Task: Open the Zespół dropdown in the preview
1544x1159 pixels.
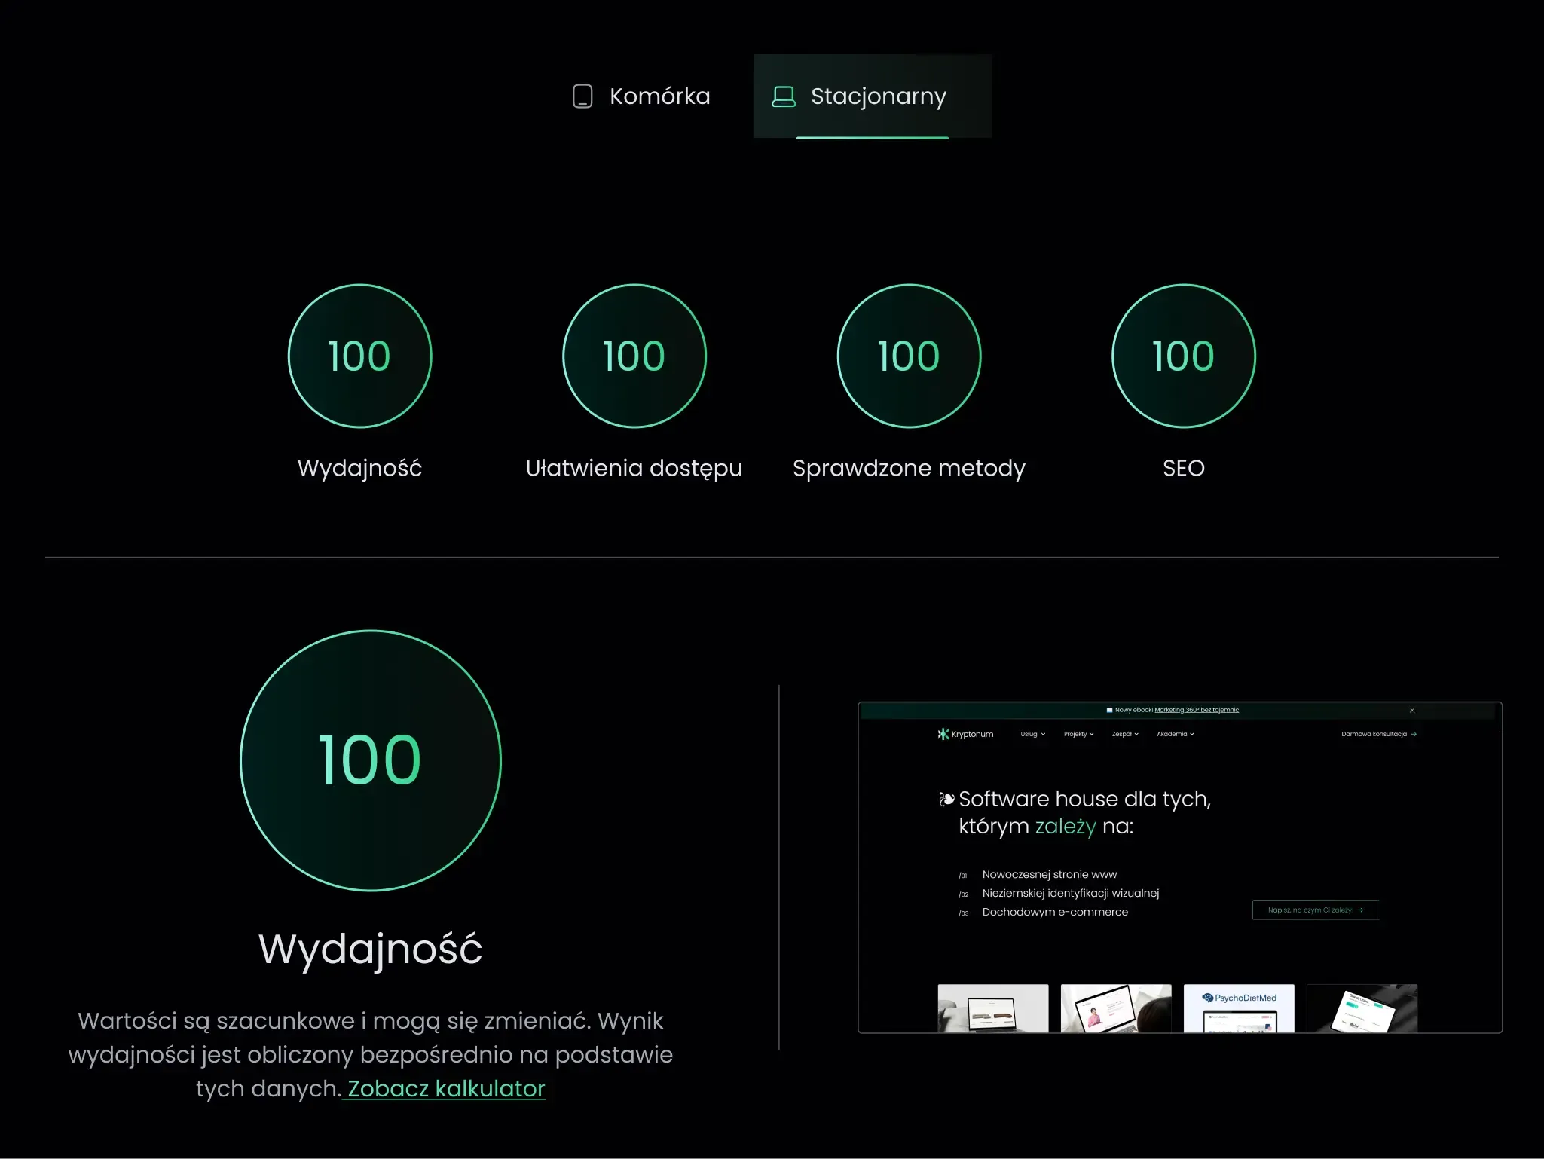Action: pyautogui.click(x=1124, y=734)
